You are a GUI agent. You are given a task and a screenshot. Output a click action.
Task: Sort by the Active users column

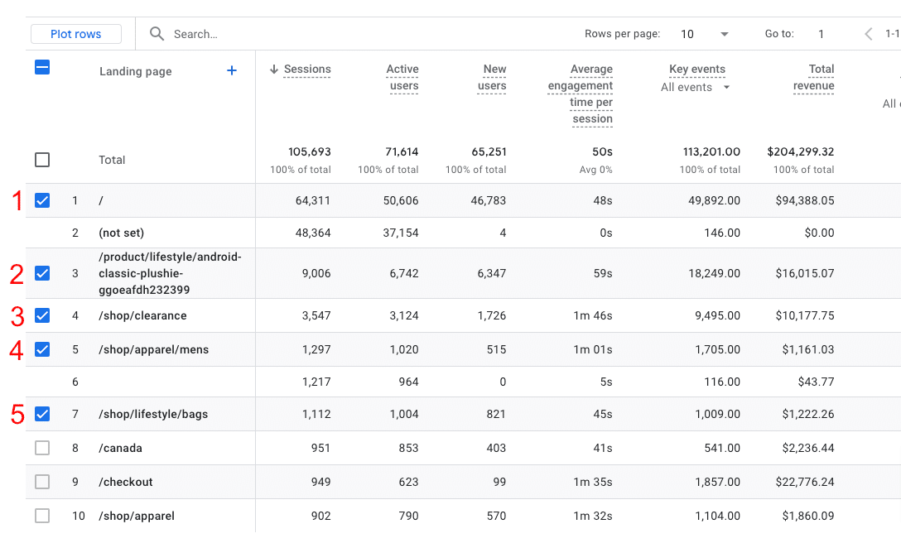click(402, 78)
